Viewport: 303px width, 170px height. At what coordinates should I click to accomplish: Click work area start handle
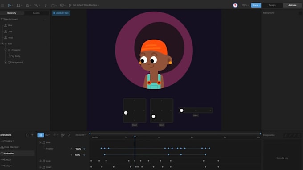click(x=90, y=134)
